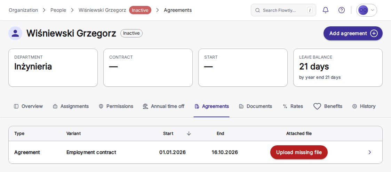Click the Benefits heart icon
Screen dimensions: 391x172
tap(317, 106)
